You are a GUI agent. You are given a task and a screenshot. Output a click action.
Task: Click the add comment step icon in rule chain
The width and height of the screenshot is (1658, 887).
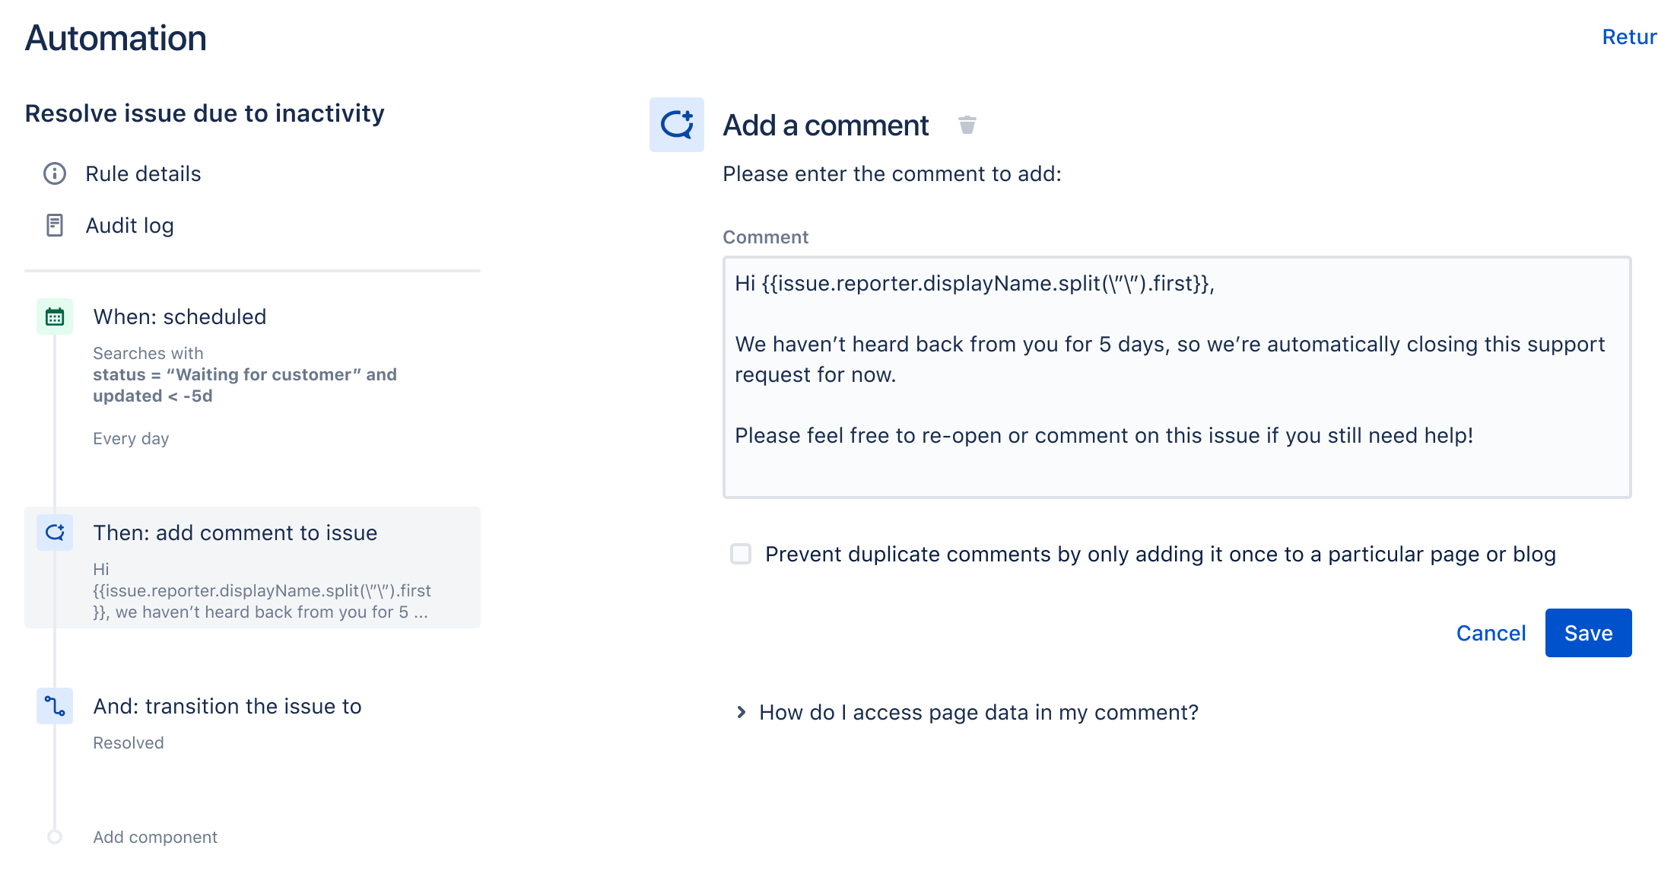[x=55, y=533]
